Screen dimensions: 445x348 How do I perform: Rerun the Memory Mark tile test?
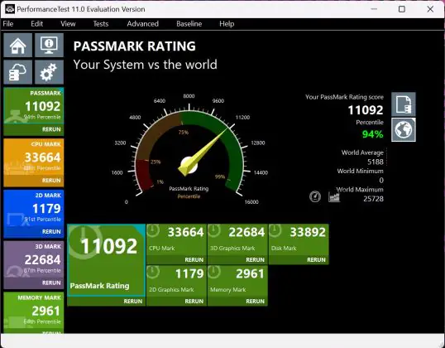point(255,301)
